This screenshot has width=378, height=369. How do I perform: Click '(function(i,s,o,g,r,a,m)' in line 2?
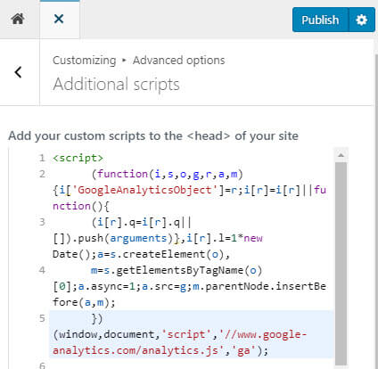point(168,174)
